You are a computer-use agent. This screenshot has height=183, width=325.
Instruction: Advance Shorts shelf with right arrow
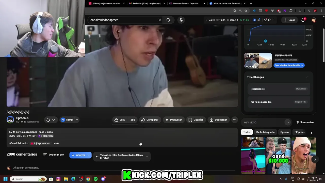(x=315, y=159)
